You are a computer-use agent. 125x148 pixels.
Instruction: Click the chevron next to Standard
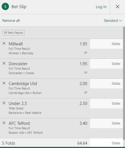121,21
